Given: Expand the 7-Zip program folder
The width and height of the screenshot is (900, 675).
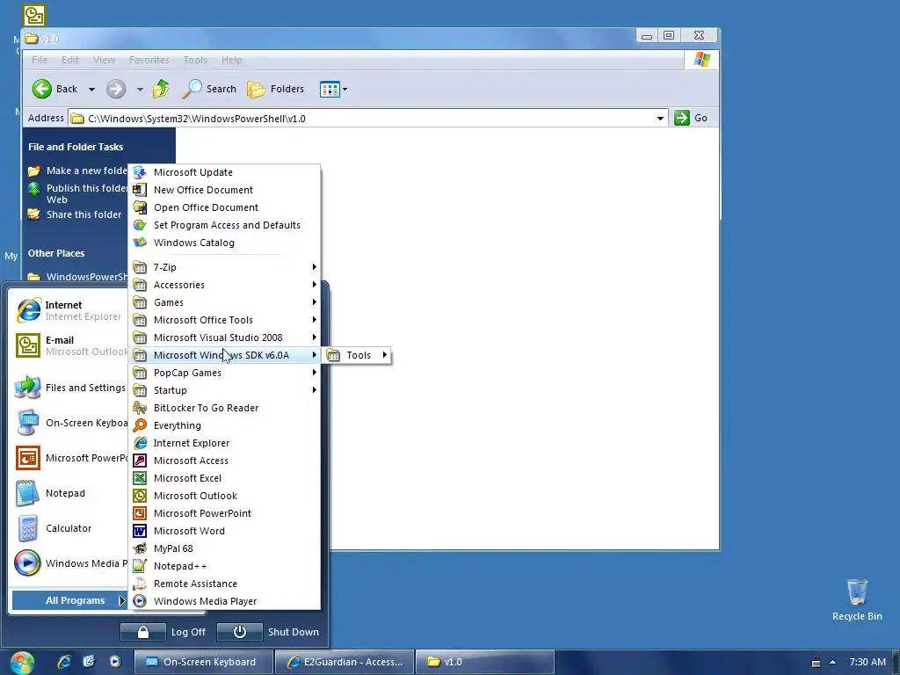Looking at the screenshot, I should pyautogui.click(x=224, y=267).
